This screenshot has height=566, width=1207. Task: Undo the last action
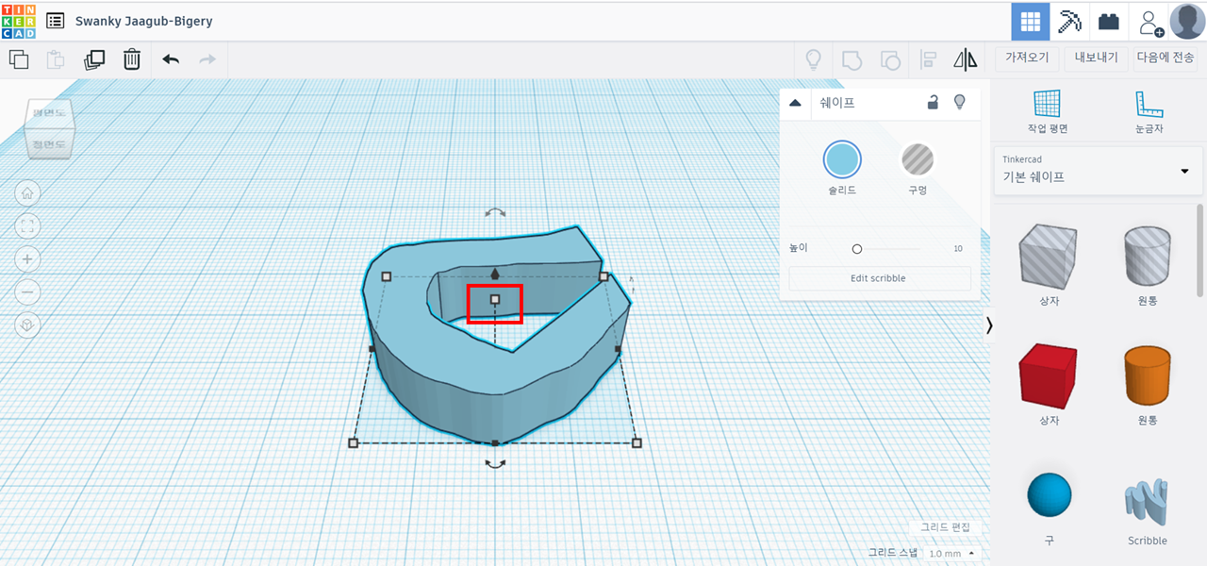coord(171,59)
